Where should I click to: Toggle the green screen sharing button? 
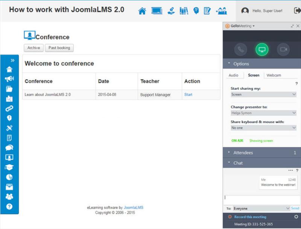pyautogui.click(x=262, y=50)
